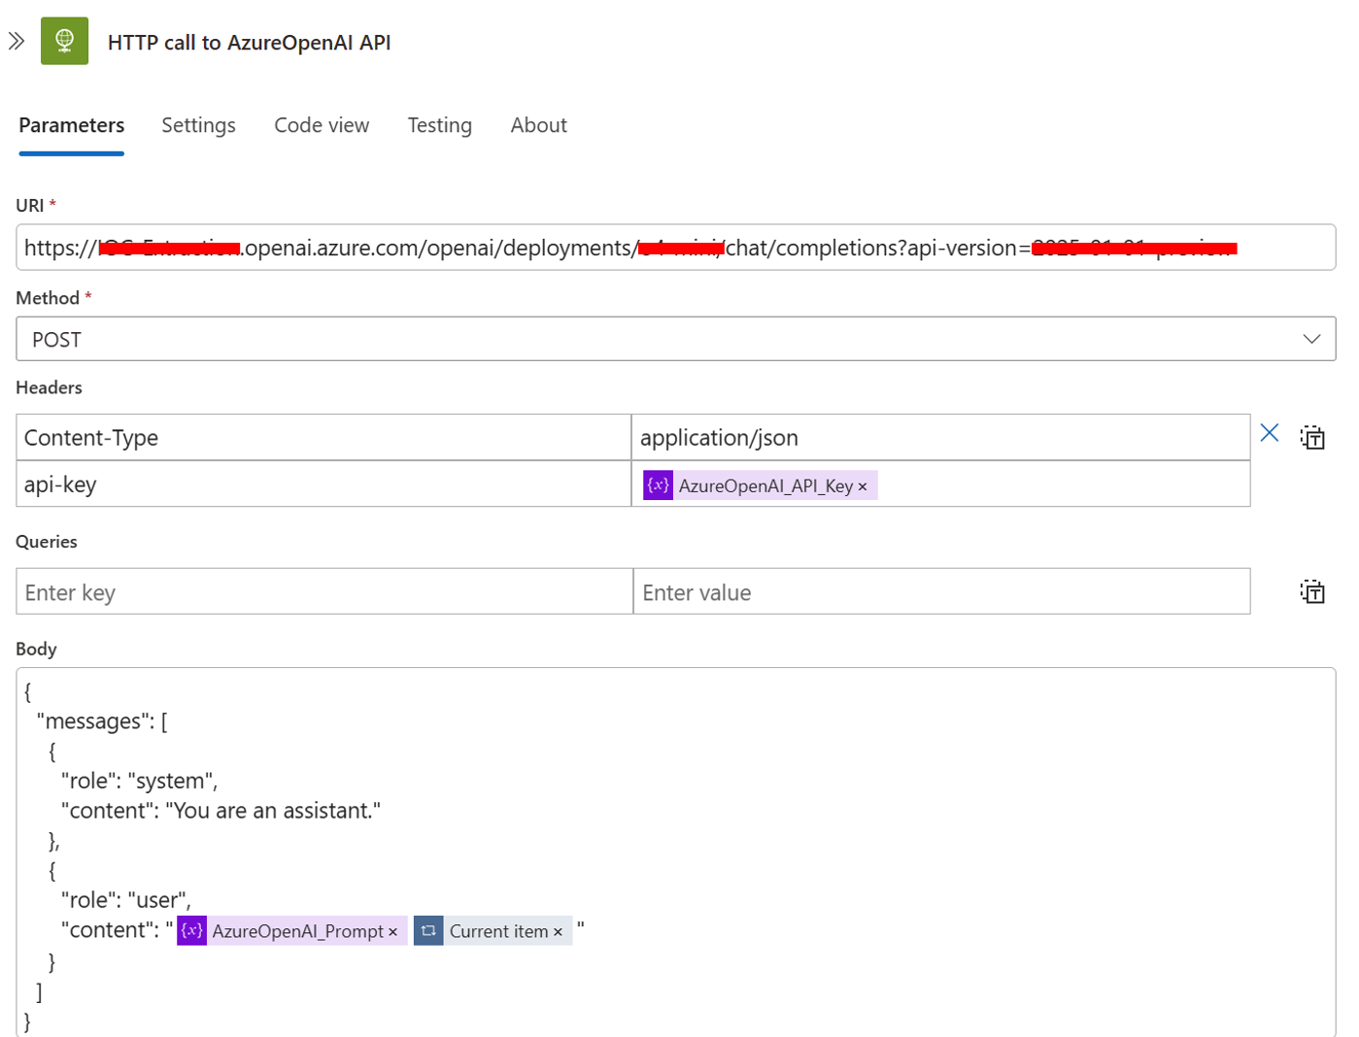
Task: Show the About tab
Action: point(538,125)
